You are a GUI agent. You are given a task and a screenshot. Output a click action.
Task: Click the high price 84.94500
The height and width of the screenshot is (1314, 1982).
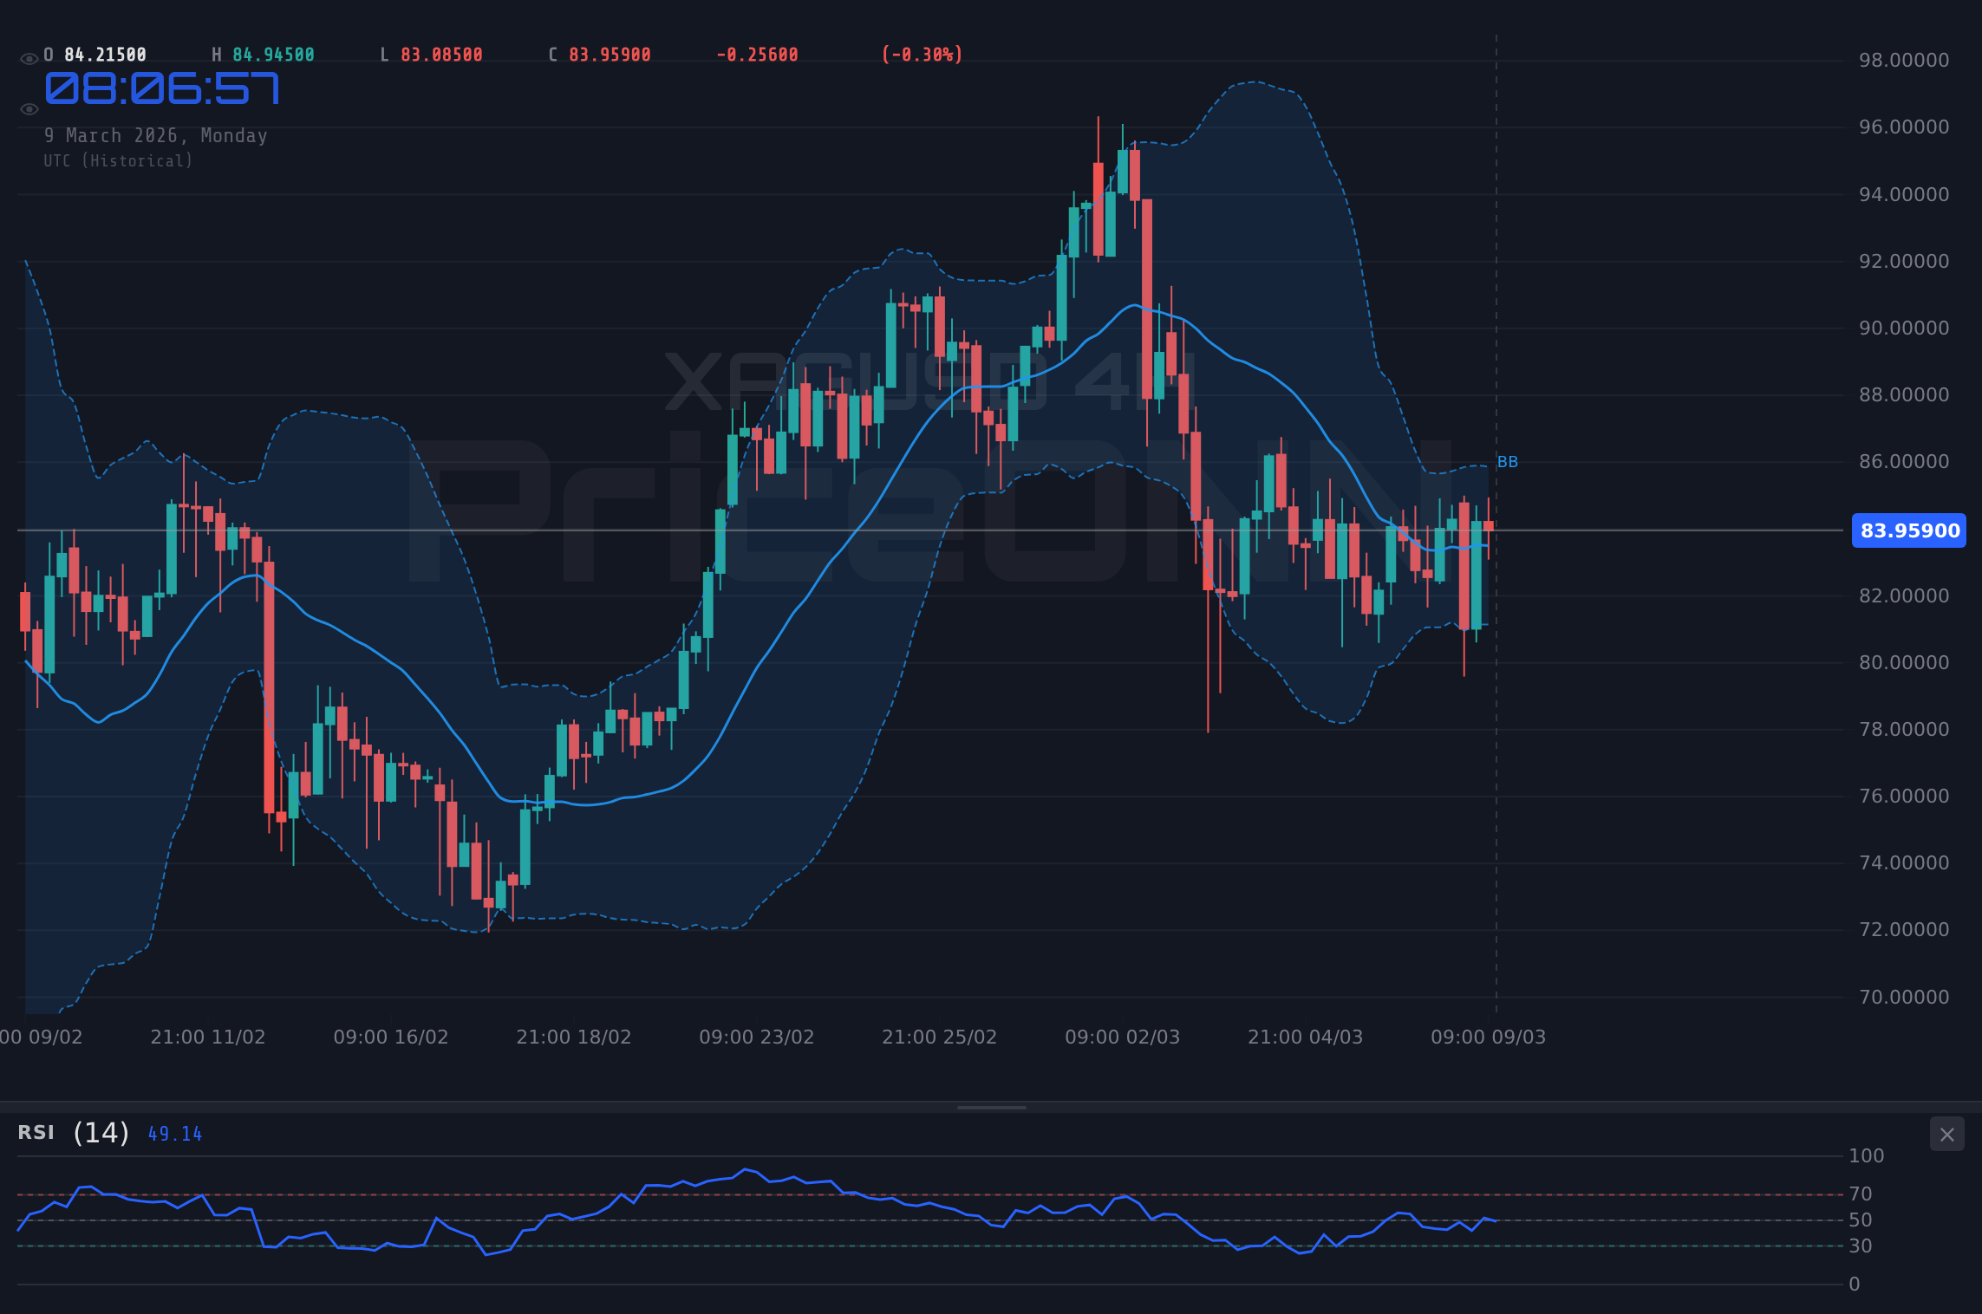274,55
